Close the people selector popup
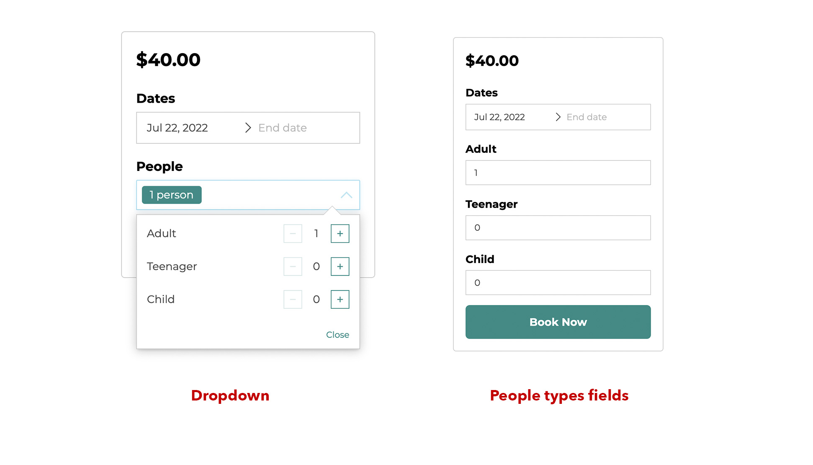813x465 pixels. (x=337, y=335)
